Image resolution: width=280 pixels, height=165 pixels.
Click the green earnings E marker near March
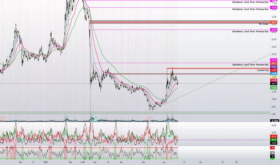tap(96, 119)
